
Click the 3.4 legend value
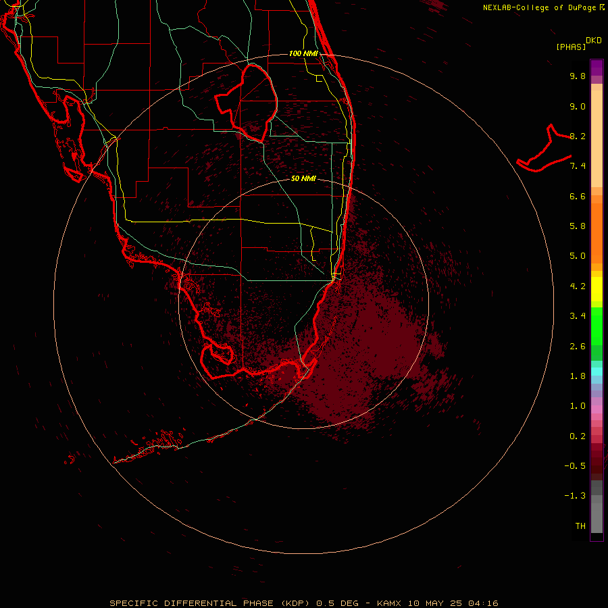pyautogui.click(x=578, y=316)
